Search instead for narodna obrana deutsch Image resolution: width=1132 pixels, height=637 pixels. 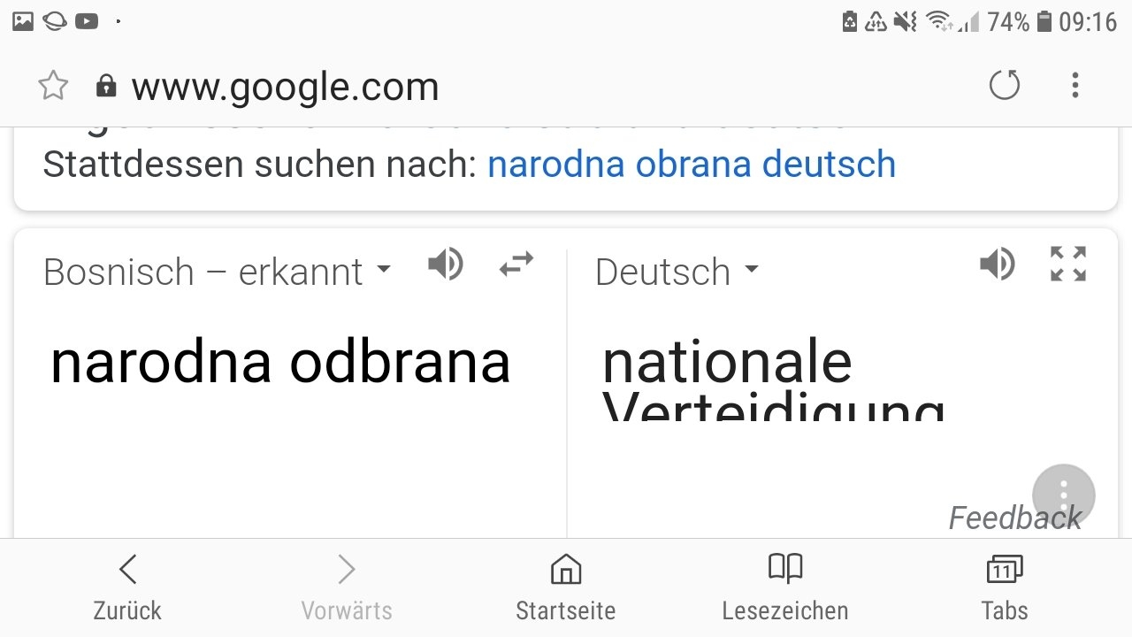pos(692,165)
